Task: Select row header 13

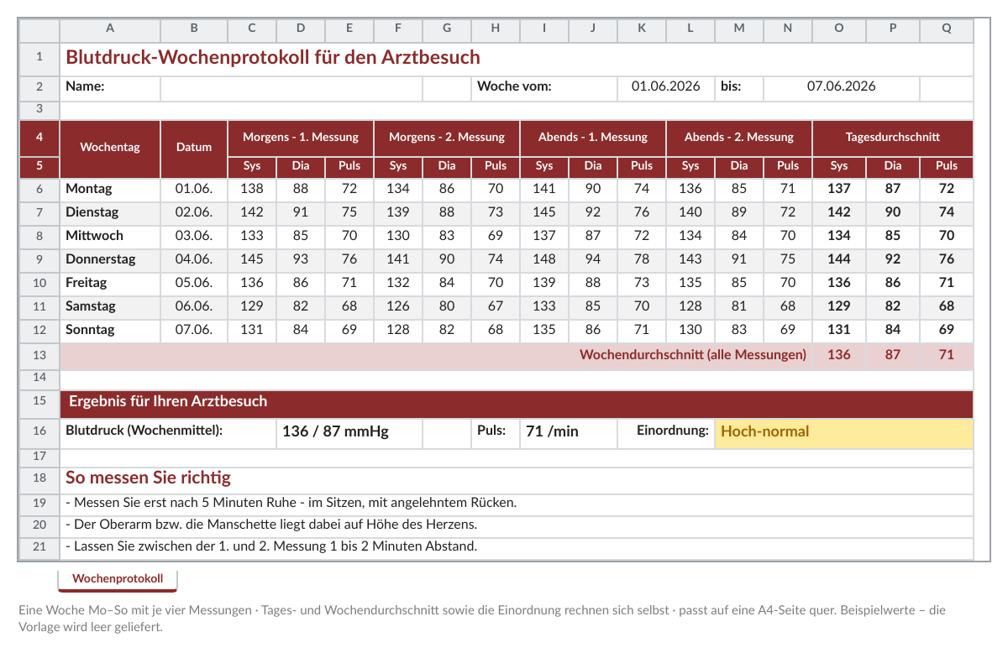Action: [x=39, y=355]
